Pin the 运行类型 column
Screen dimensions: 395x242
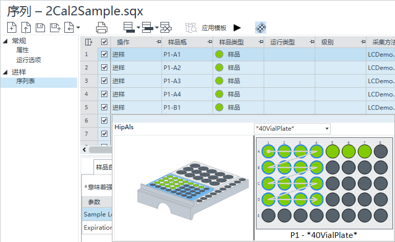[x=312, y=42]
